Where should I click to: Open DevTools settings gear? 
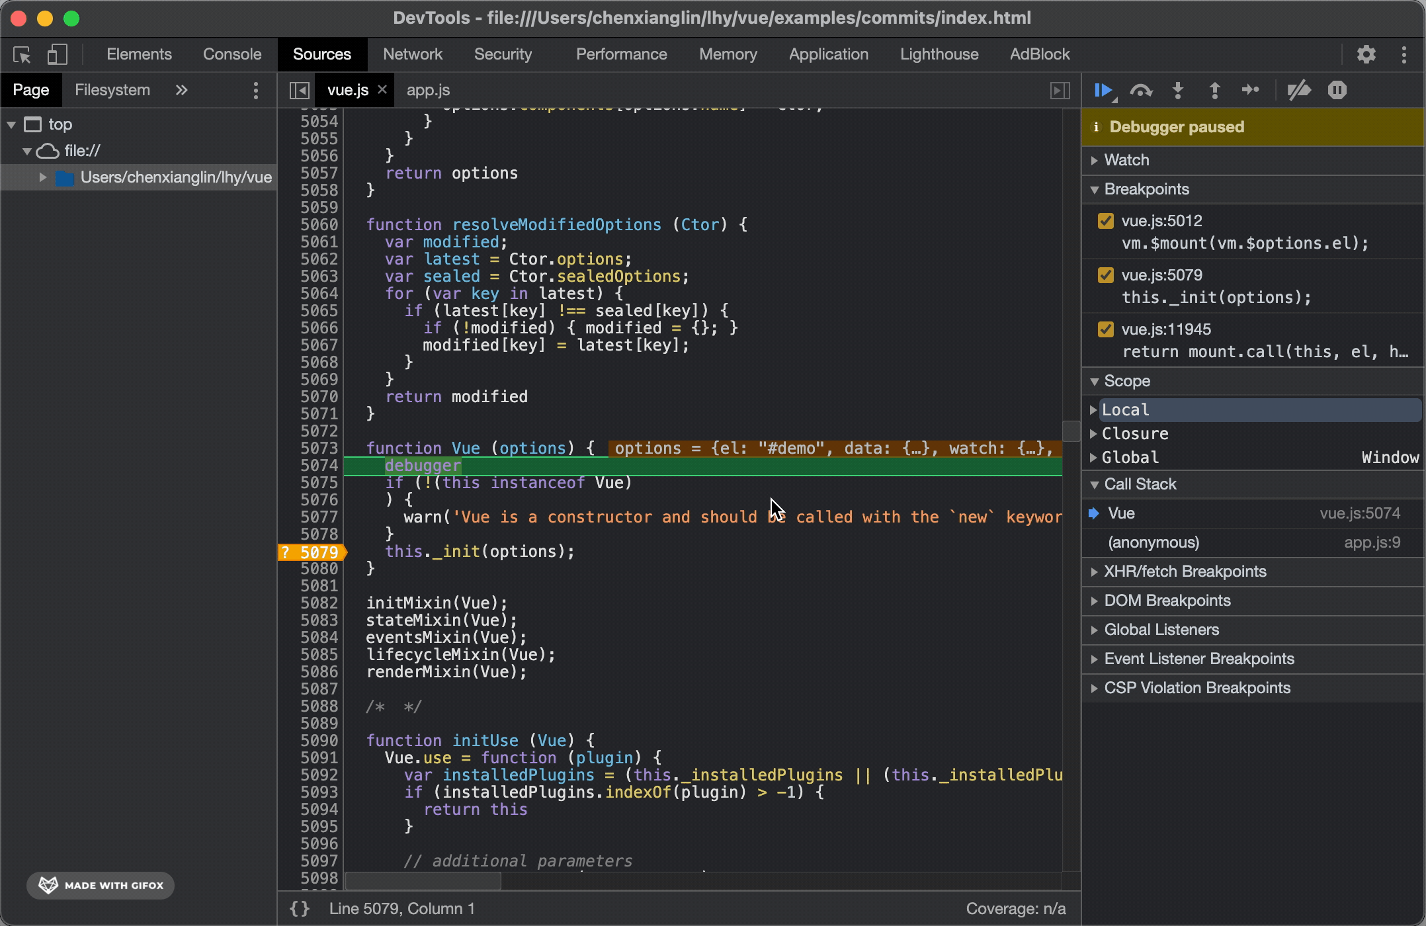tap(1366, 54)
